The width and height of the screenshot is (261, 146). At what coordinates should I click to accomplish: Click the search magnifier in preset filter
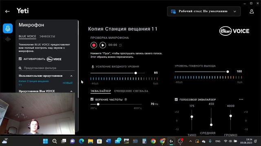coord(20,68)
